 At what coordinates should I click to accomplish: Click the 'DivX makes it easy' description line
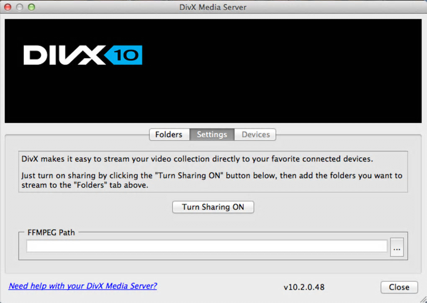[x=197, y=159]
